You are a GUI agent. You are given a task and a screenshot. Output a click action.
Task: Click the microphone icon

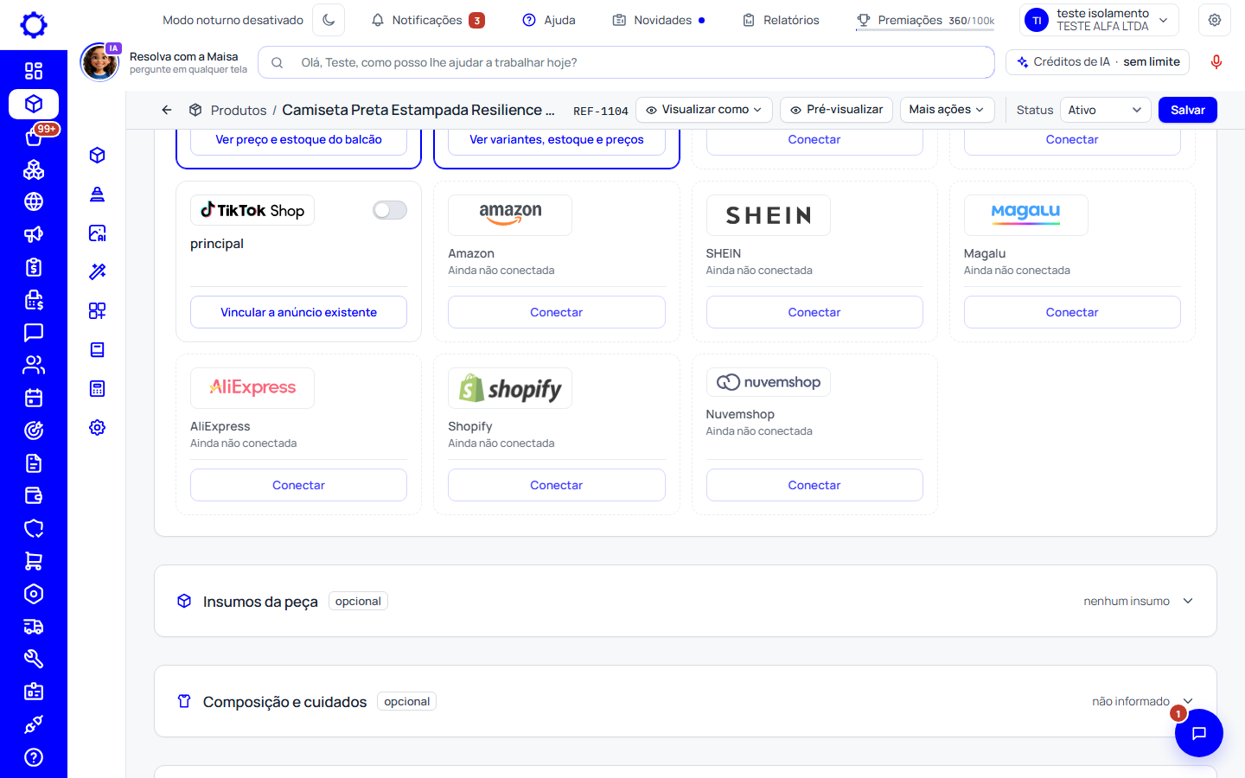[1216, 62]
